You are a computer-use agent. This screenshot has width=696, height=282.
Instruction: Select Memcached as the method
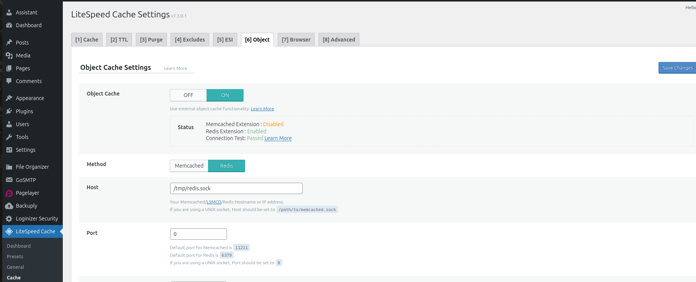[189, 166]
